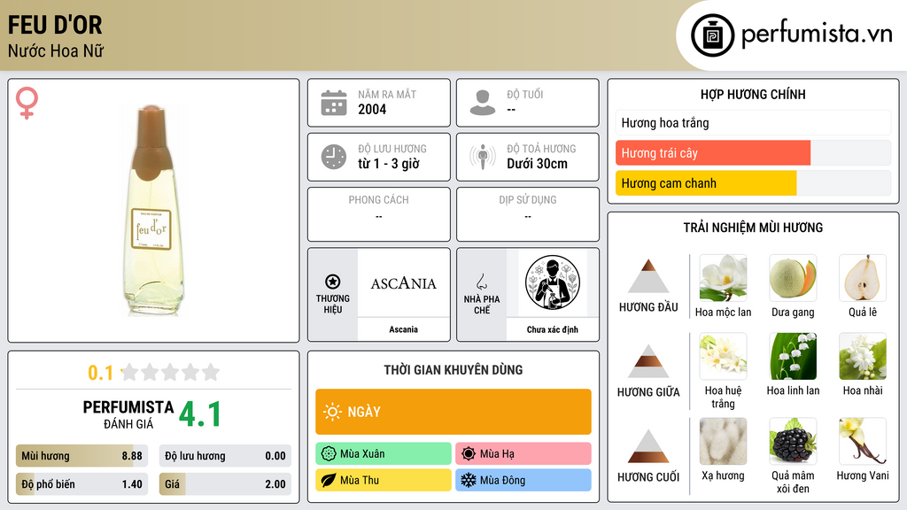
Task: Open the Feu d'Or bottle image
Action: pos(152,211)
